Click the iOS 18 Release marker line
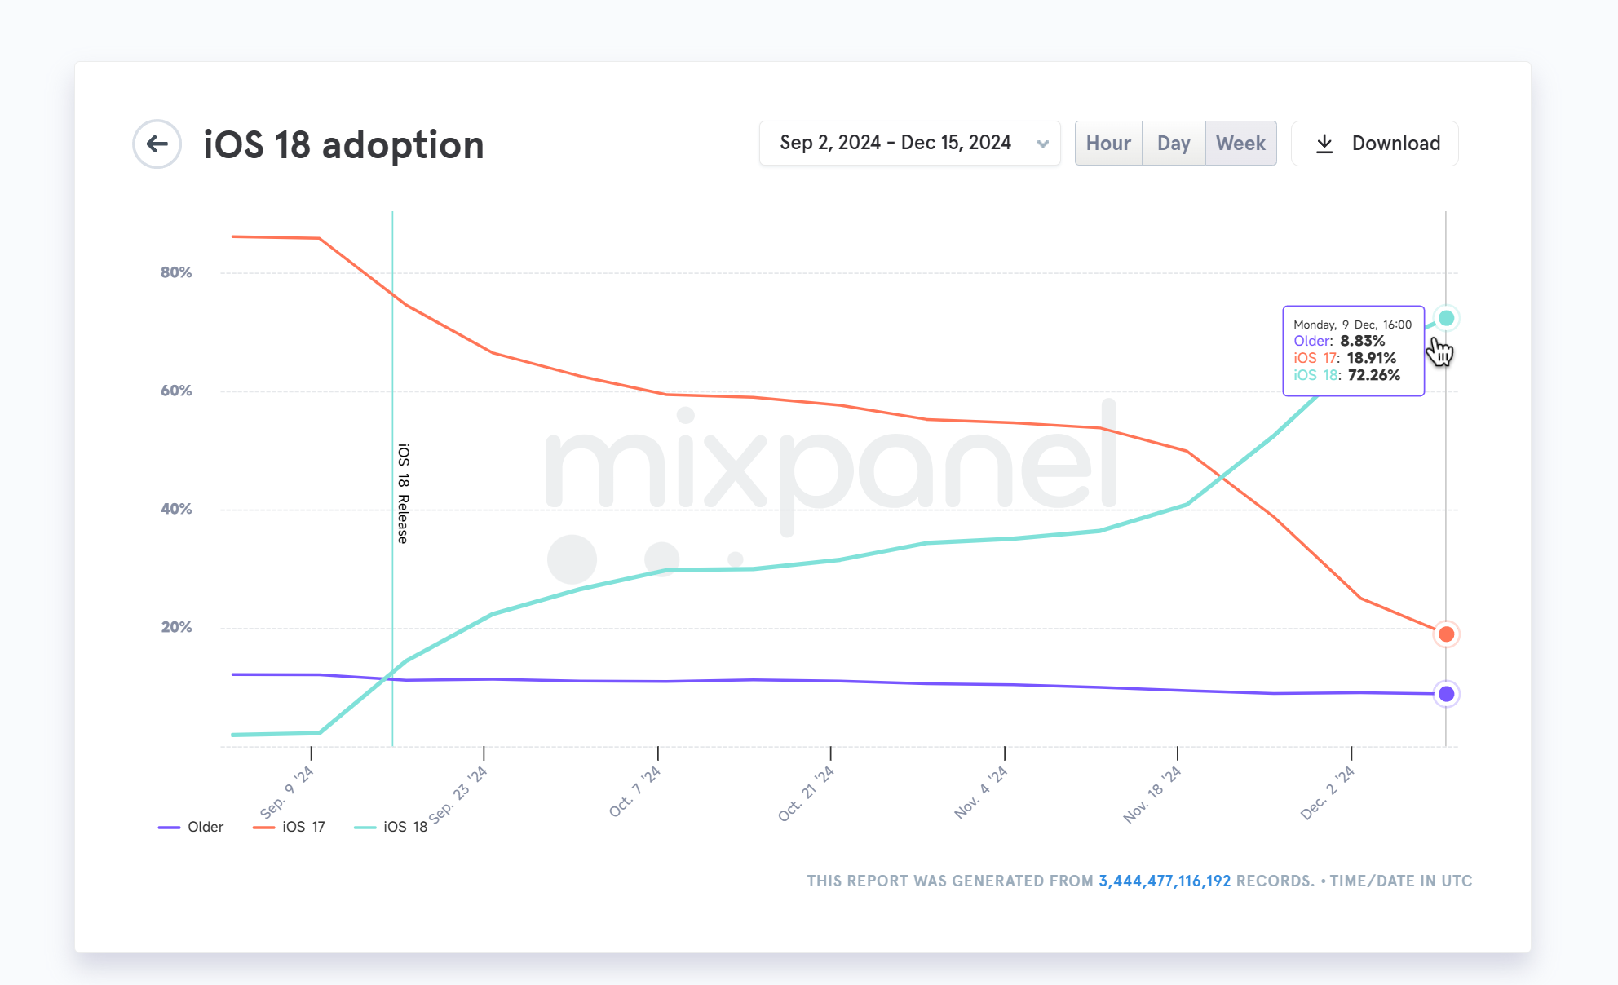This screenshot has height=985, width=1618. coord(392,479)
